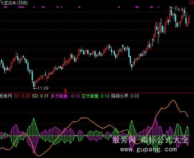Click the 强弱分界: 0.00 readout

point(125,96)
